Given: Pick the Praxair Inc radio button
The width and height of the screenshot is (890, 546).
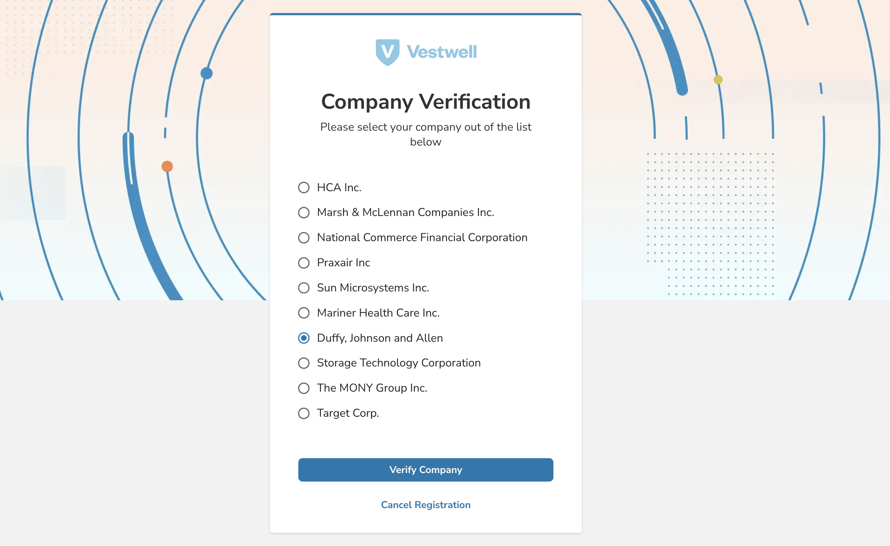Looking at the screenshot, I should (x=304, y=262).
